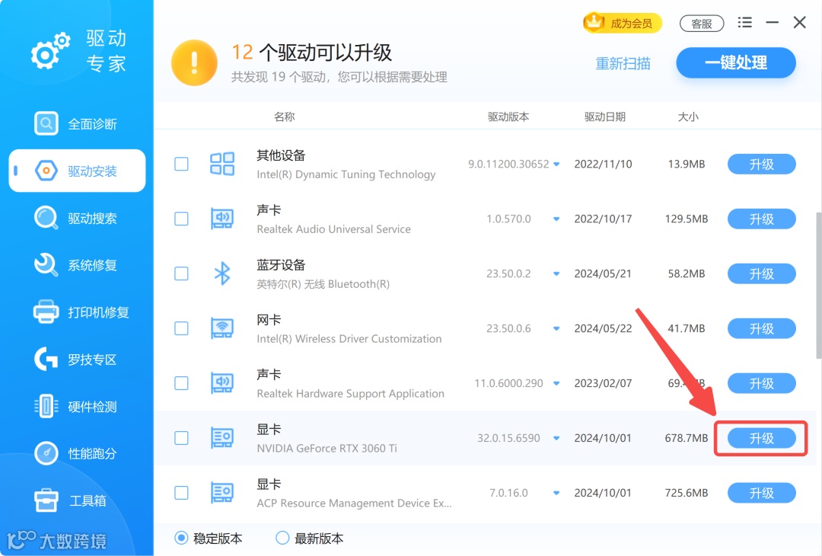Click the 性能跑分 benchmark gauge icon

46,453
